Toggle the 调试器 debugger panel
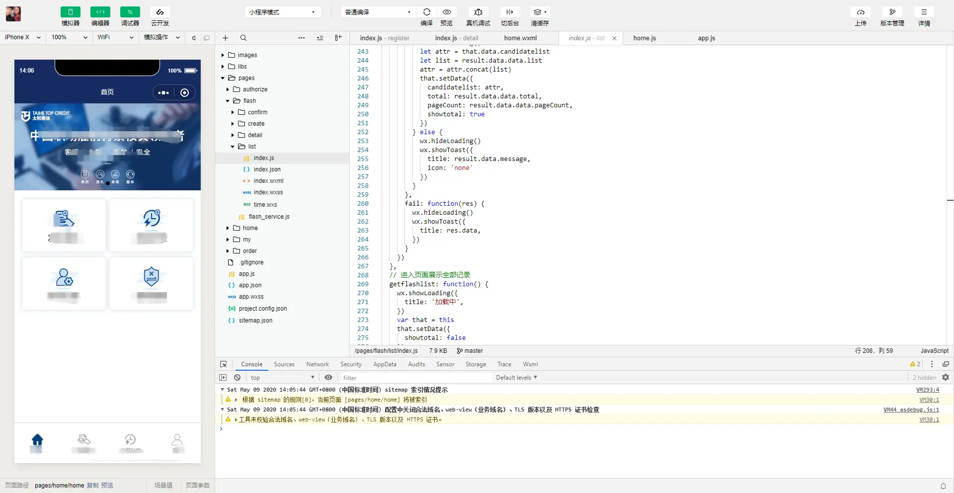Viewport: 954px width, 493px height. click(130, 12)
